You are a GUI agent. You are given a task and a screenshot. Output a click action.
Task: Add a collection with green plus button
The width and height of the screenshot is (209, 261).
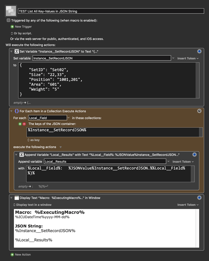(20, 124)
